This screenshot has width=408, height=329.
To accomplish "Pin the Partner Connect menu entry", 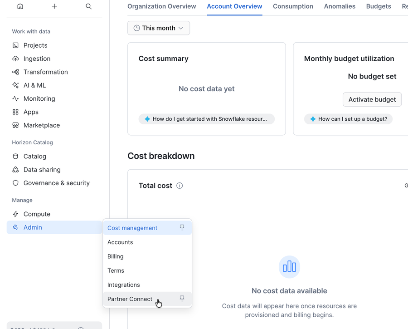I will tap(182, 299).
